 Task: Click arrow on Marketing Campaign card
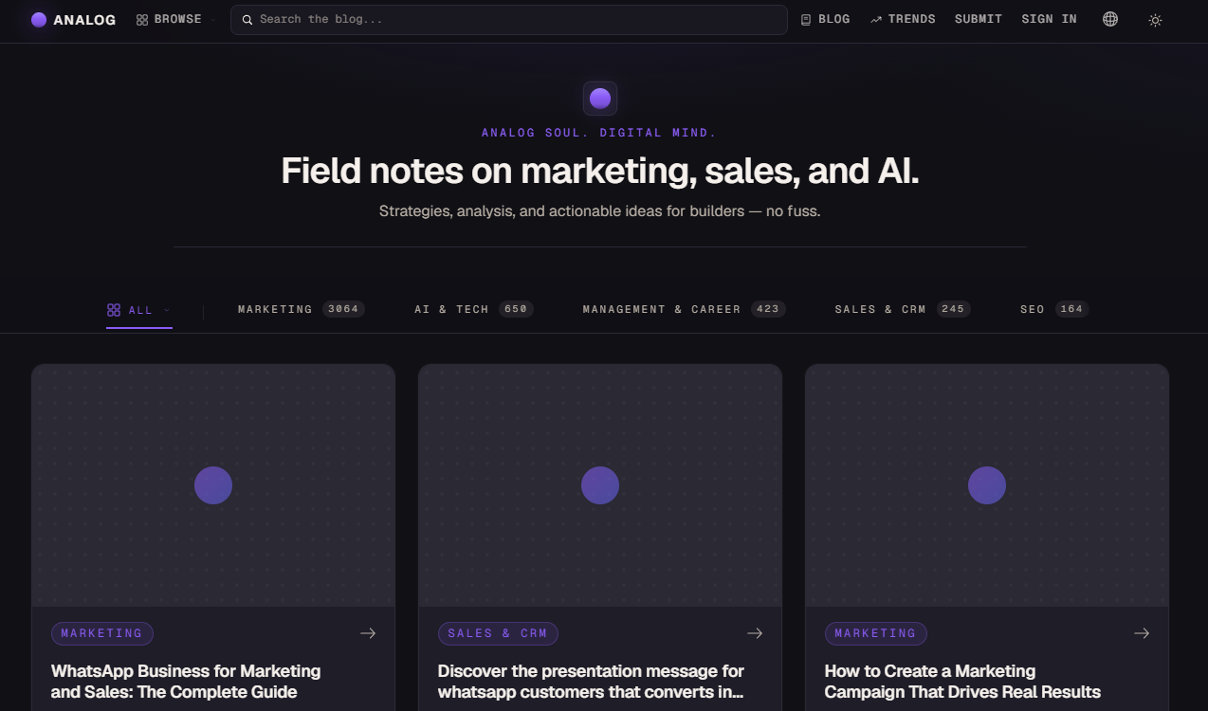point(1142,633)
